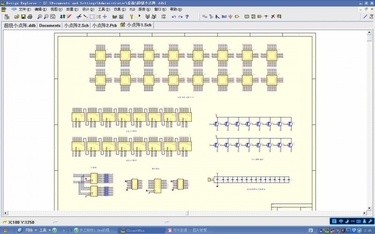Switch to the 小点阵2.Pcb tab
This screenshot has width=375, height=234.
(x=105, y=25)
